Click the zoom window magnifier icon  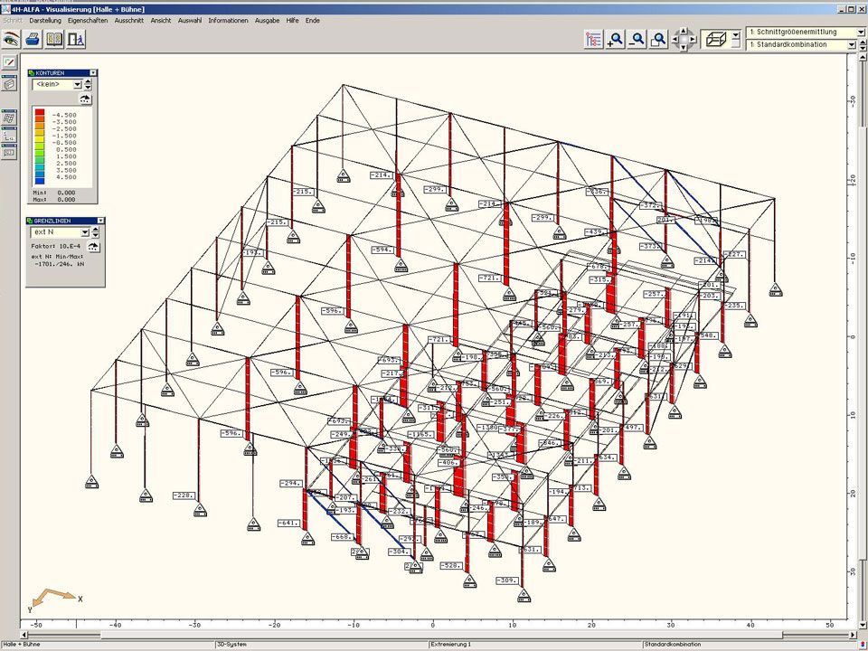pyautogui.click(x=659, y=39)
